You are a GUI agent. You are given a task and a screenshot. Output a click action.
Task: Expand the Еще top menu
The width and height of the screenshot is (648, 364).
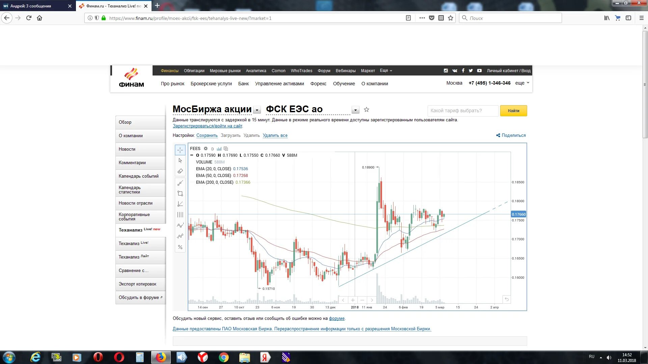(x=386, y=71)
